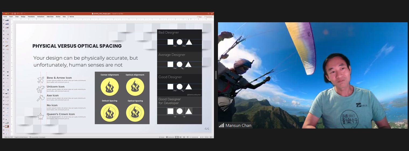Click the Home icon in title bar

click(12, 13)
